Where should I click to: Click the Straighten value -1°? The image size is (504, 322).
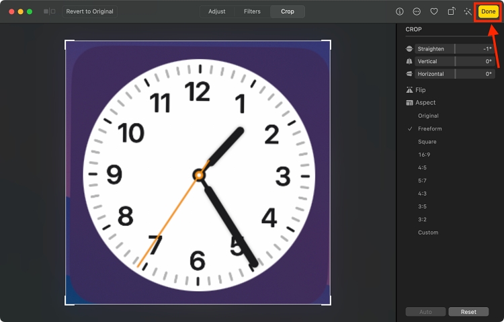(487, 49)
